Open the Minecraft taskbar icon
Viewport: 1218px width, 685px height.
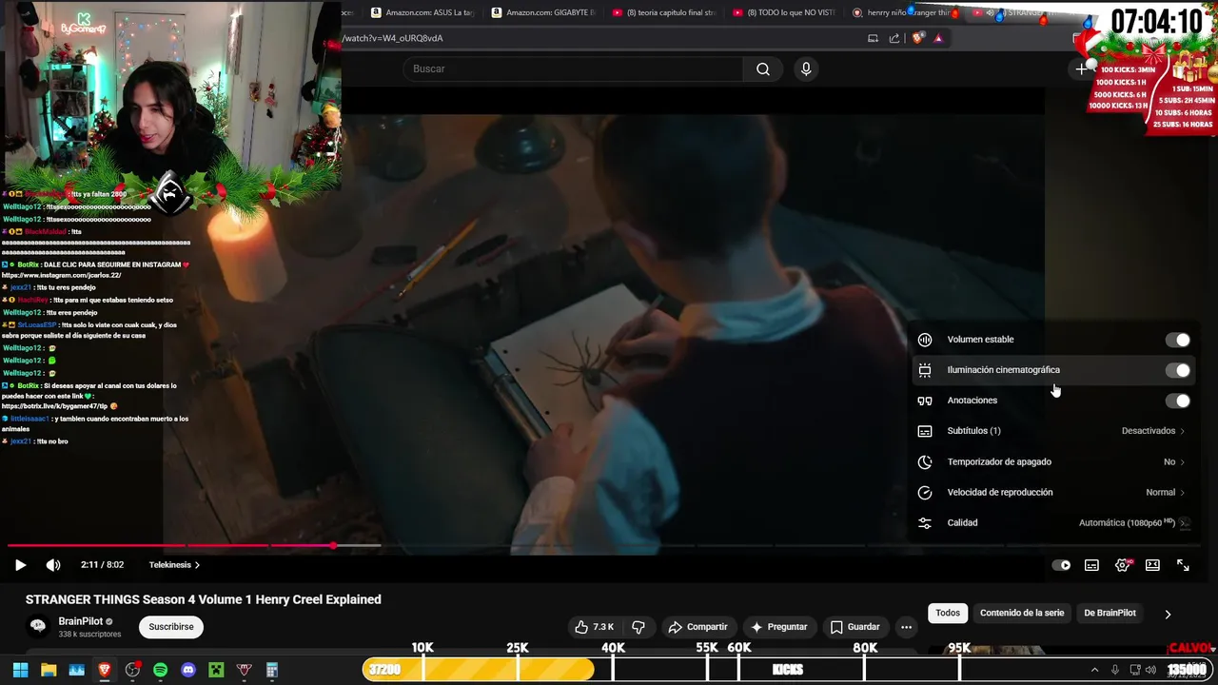tap(216, 670)
